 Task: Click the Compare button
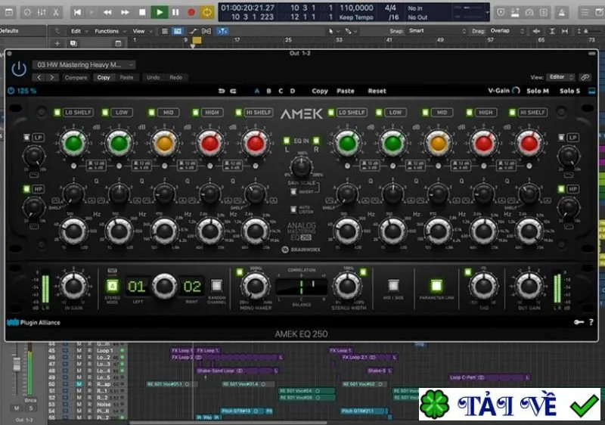[x=76, y=78]
